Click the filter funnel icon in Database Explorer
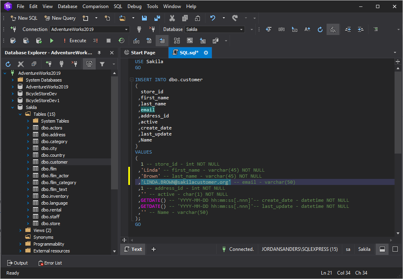403x279 pixels. click(102, 64)
